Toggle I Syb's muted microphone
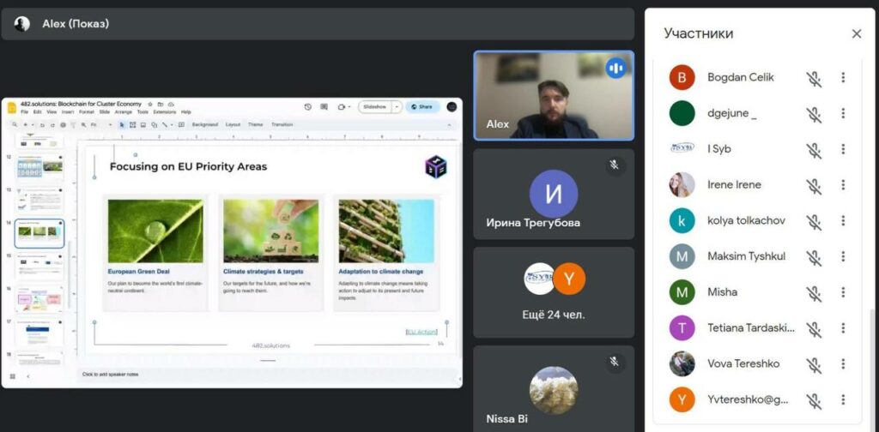Screen dimensions: 879x432 [x=814, y=151]
